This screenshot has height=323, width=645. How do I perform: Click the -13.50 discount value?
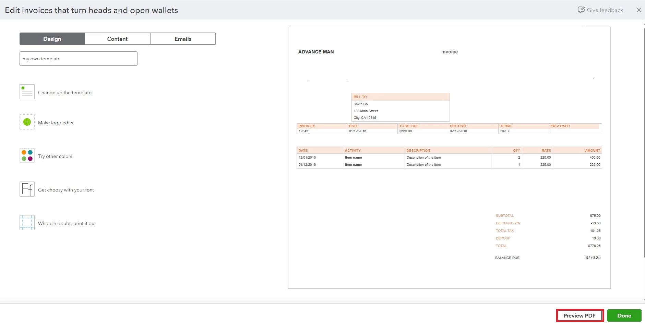tap(596, 223)
